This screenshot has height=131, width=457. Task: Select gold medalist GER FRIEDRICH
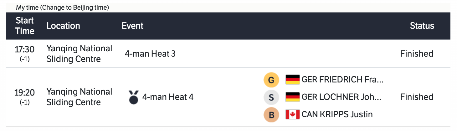(x=342, y=80)
